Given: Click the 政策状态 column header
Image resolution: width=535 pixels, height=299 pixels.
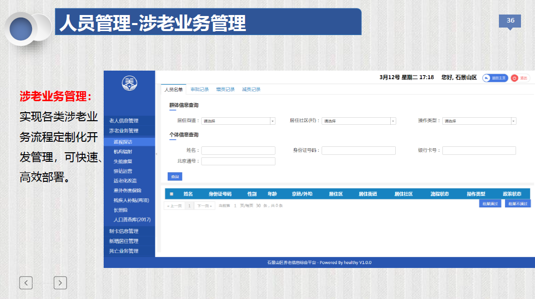Looking at the screenshot, I should coord(512,194).
